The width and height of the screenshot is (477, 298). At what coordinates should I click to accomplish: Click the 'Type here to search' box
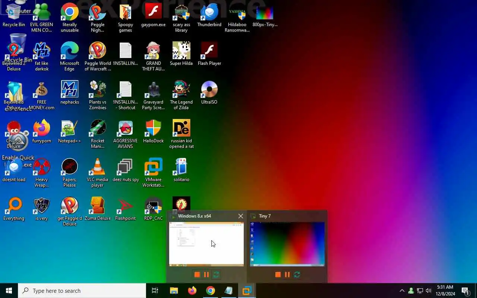coord(82,291)
